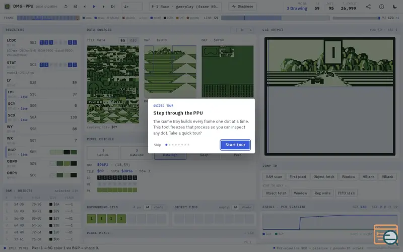Jump to the first frame icon
Image resolution: width=403 pixels, height=252 pixels.
[75, 7]
